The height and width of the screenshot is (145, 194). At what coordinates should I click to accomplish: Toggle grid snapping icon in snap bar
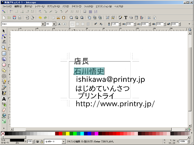pyautogui.click(x=91, y=12)
